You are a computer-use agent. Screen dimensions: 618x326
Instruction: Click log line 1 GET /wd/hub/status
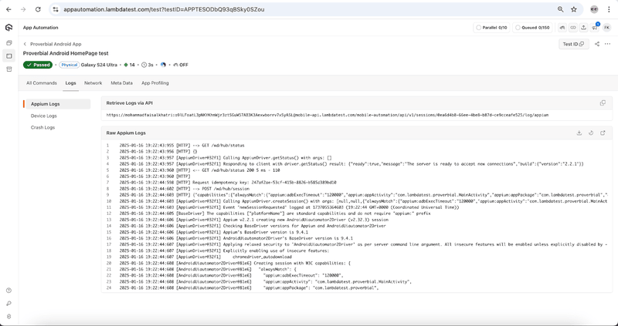tap(182, 145)
